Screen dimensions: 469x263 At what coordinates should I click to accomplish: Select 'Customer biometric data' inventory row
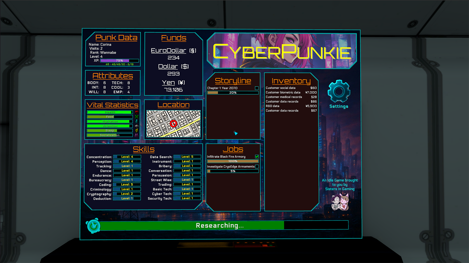tap(291, 92)
